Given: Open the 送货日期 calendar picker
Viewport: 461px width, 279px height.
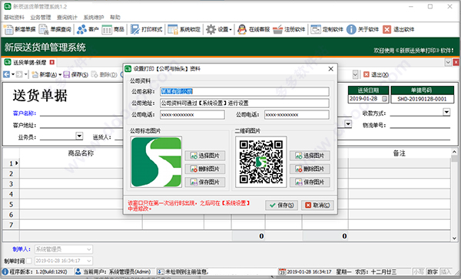Looking at the screenshot, I should 384,99.
